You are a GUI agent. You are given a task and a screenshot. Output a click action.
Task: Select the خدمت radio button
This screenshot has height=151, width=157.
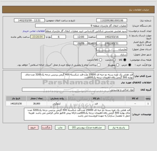tap(114, 60)
